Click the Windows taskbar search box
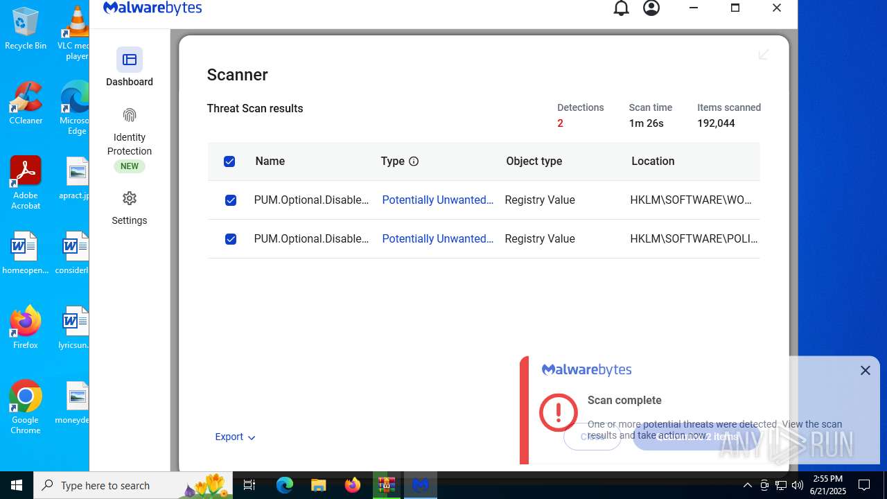The image size is (887, 499). pyautogui.click(x=134, y=485)
